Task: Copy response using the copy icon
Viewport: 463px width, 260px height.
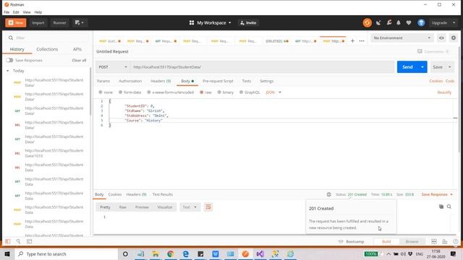Action: pyautogui.click(x=441, y=207)
